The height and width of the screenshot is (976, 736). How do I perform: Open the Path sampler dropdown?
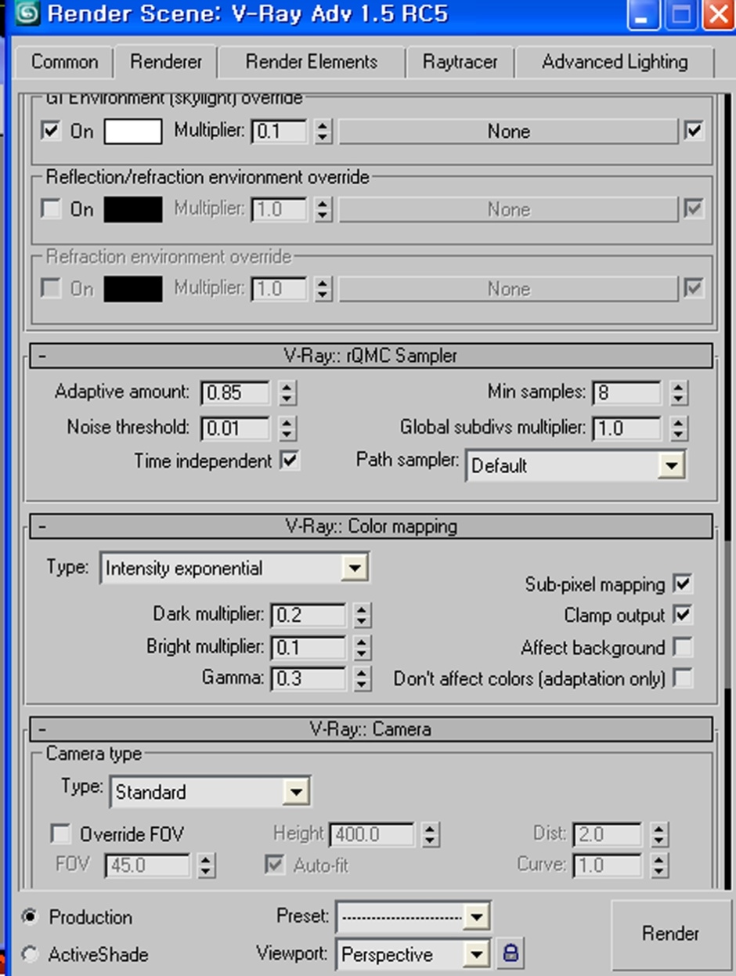576,465
